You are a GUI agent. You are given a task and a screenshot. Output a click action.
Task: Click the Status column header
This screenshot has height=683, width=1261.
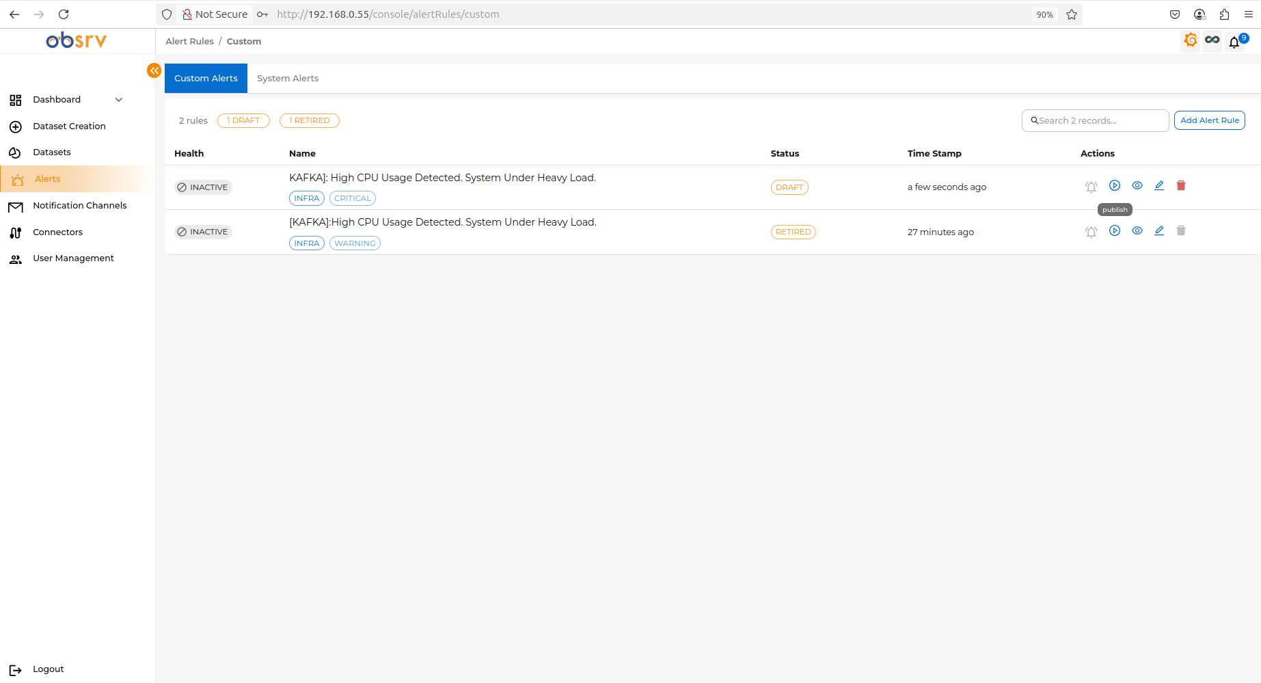pos(785,153)
